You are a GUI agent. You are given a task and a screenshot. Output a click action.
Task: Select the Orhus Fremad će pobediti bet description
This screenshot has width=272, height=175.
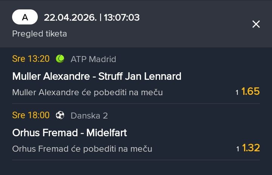82,149
